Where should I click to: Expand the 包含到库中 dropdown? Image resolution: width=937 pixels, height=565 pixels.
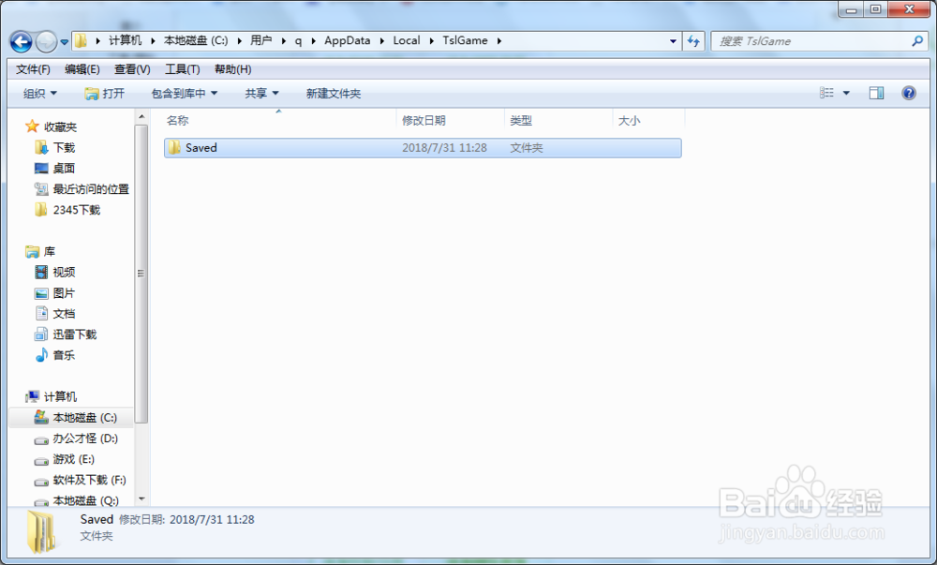coord(184,93)
